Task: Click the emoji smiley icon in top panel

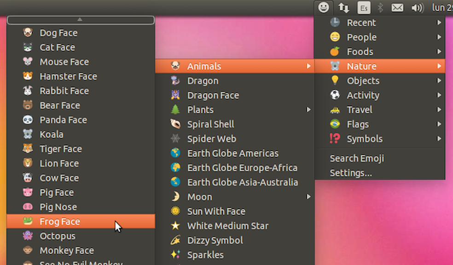Action: [324, 8]
